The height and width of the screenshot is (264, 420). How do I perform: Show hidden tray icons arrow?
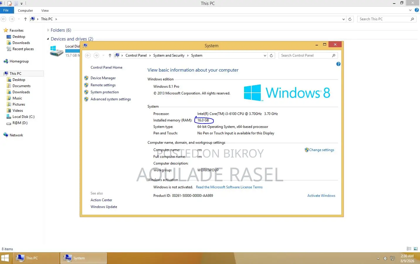point(378,258)
